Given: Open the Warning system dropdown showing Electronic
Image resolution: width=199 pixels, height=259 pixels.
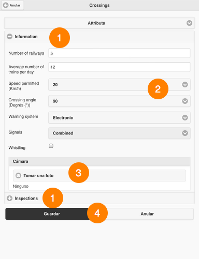Looking at the screenshot, I should tap(119, 117).
